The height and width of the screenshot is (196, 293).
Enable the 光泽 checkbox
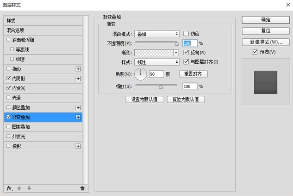click(x=8, y=97)
